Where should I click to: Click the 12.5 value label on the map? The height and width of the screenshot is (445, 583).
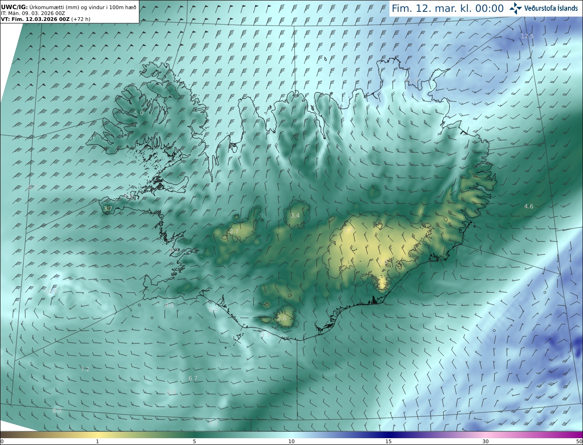(x=527, y=36)
